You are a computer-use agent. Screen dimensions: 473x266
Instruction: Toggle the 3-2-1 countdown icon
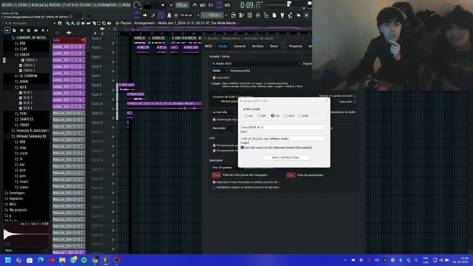(x=211, y=5)
